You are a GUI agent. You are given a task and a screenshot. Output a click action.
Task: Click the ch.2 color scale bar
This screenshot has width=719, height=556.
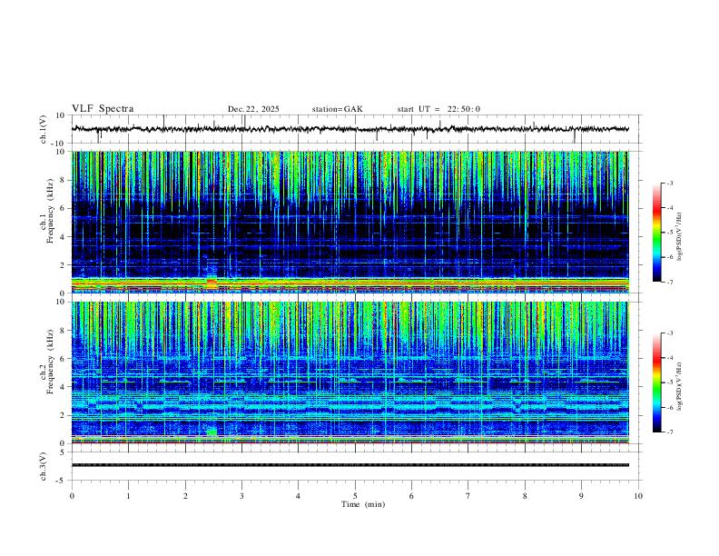(656, 382)
